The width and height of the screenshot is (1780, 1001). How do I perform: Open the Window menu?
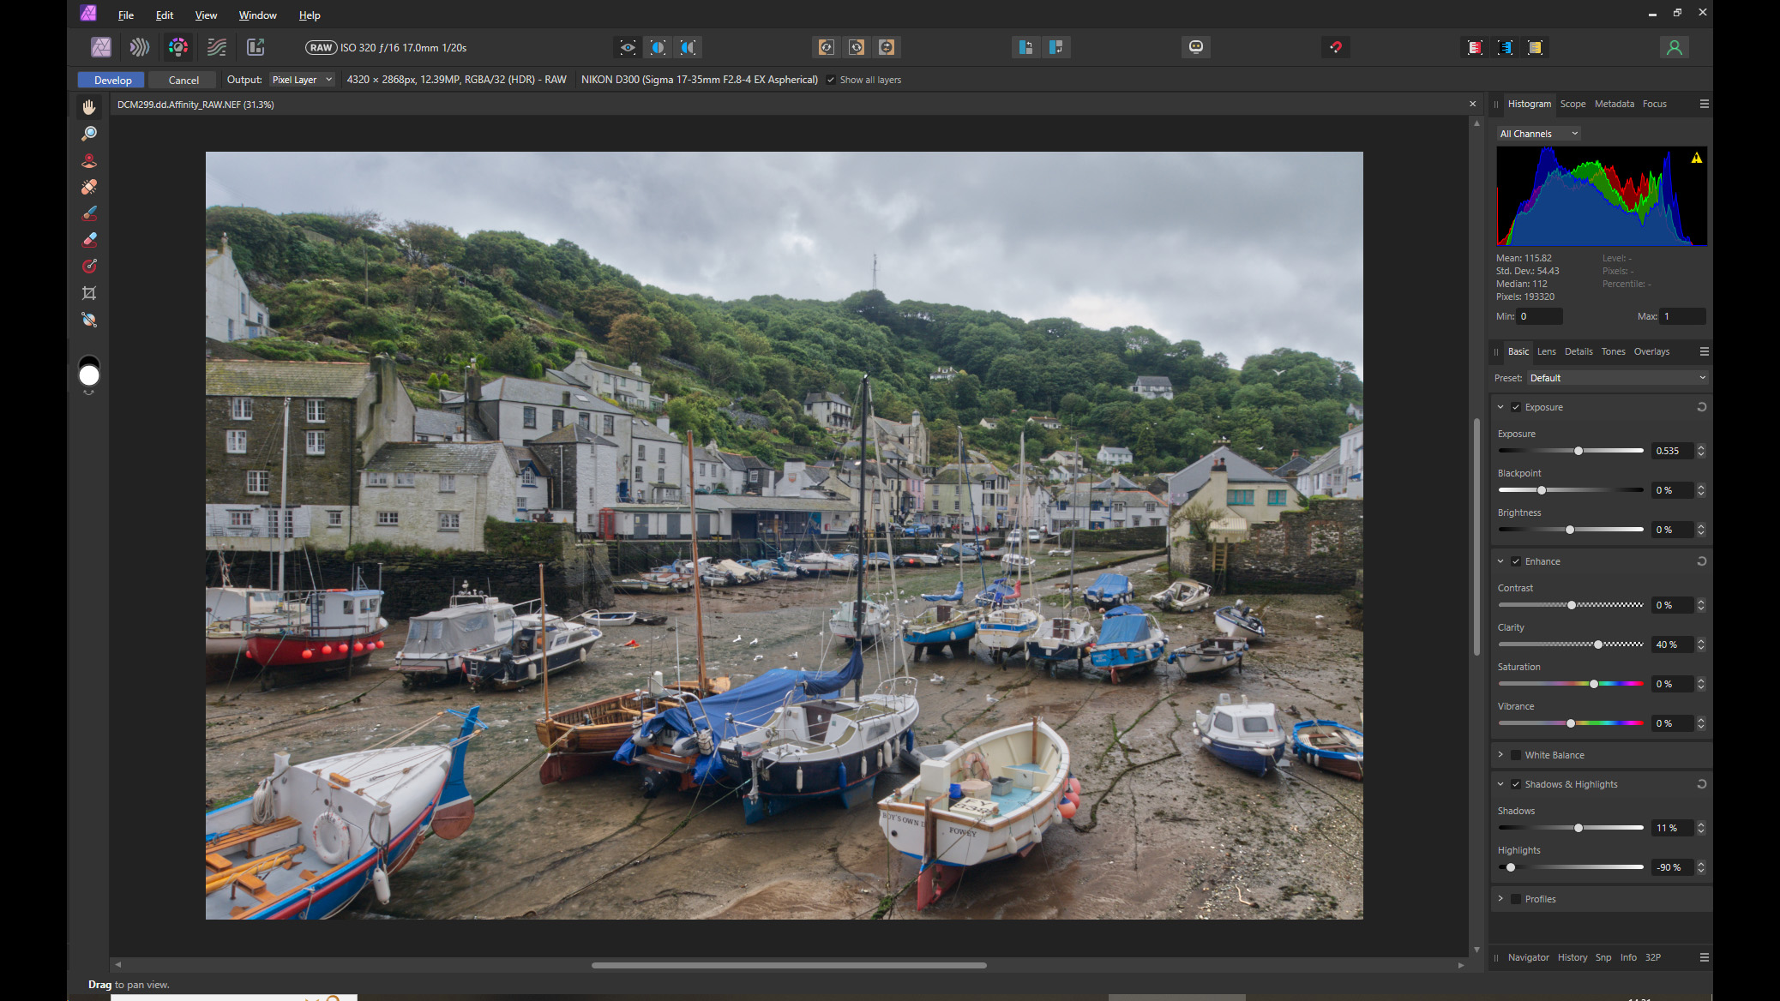(x=257, y=15)
